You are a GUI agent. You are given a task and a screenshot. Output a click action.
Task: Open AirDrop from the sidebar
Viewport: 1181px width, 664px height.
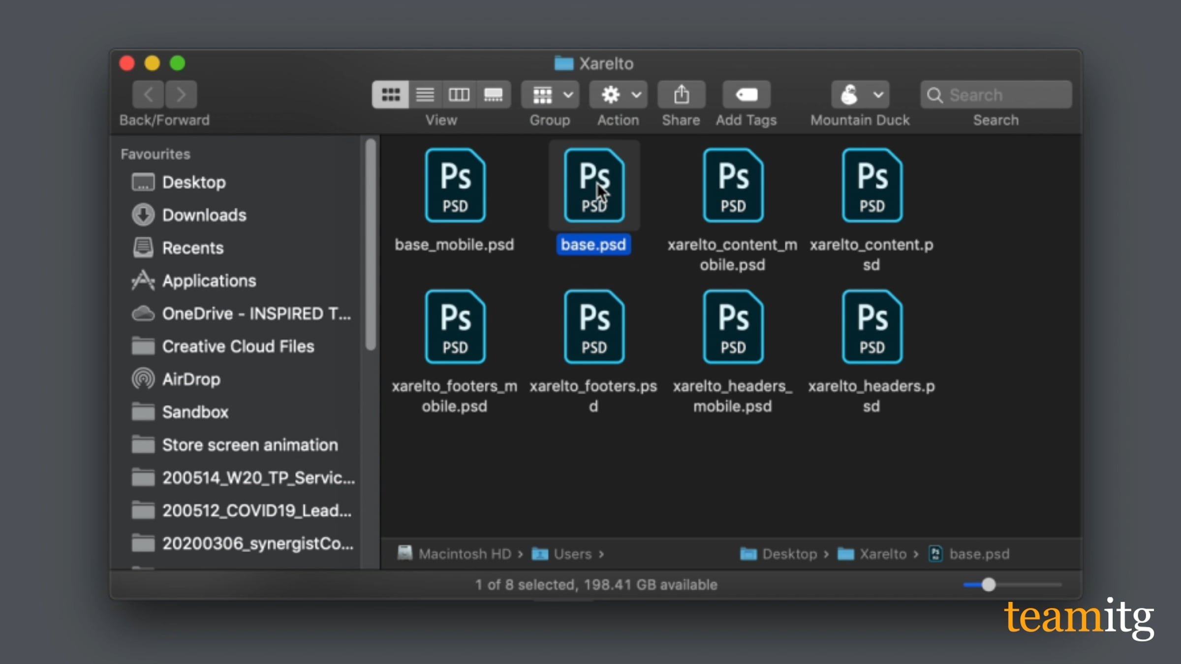point(191,379)
